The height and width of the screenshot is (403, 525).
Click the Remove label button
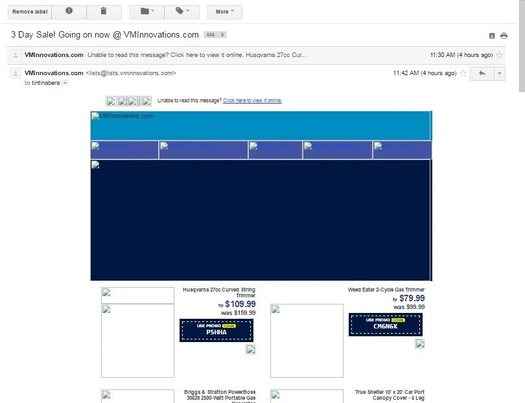pyautogui.click(x=30, y=12)
